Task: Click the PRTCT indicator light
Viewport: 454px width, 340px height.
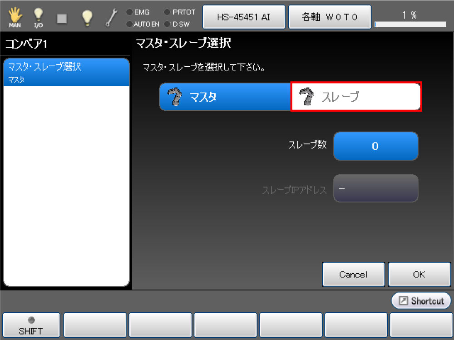Action: coord(167,12)
